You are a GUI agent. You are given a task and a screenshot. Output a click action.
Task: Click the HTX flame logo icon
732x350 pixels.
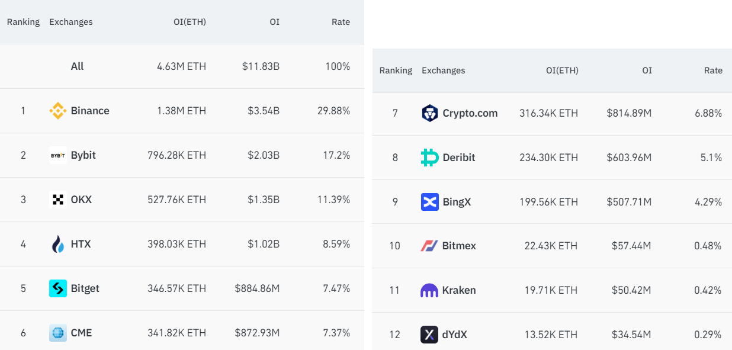[x=57, y=244]
